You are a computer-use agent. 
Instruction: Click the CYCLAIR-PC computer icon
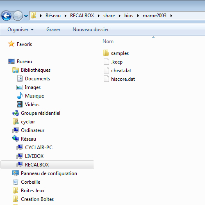click(x=20, y=147)
